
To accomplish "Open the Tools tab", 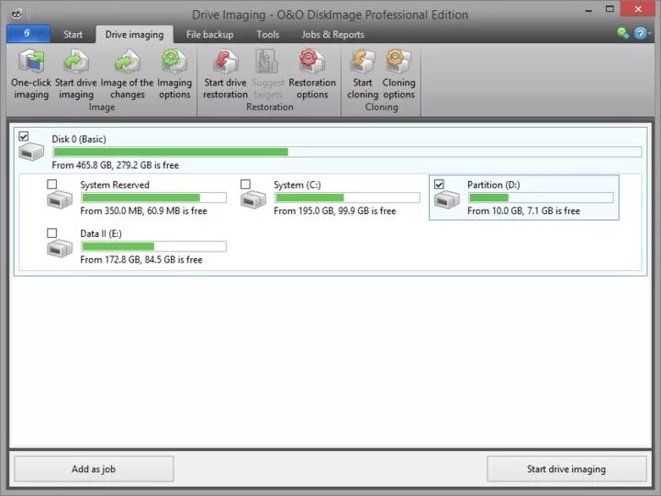I will [x=268, y=34].
